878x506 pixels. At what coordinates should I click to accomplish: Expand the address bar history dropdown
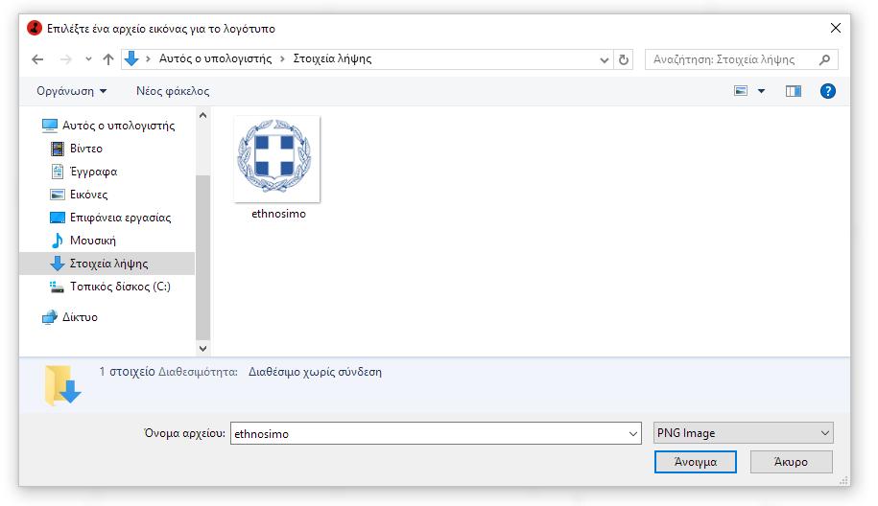point(605,59)
